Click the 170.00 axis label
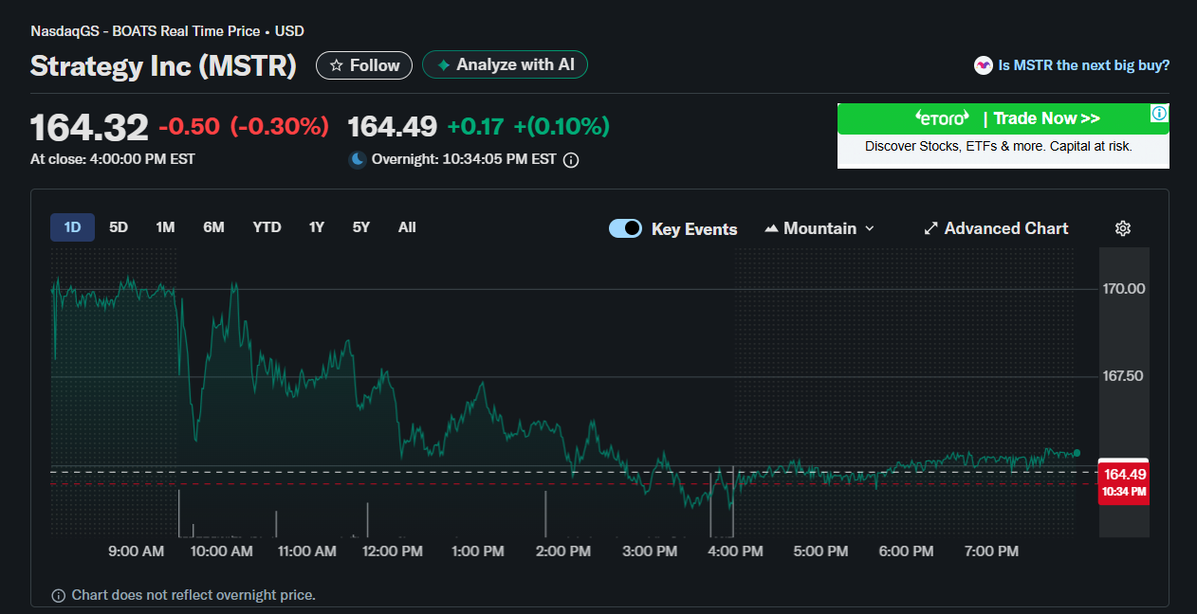 [x=1124, y=288]
